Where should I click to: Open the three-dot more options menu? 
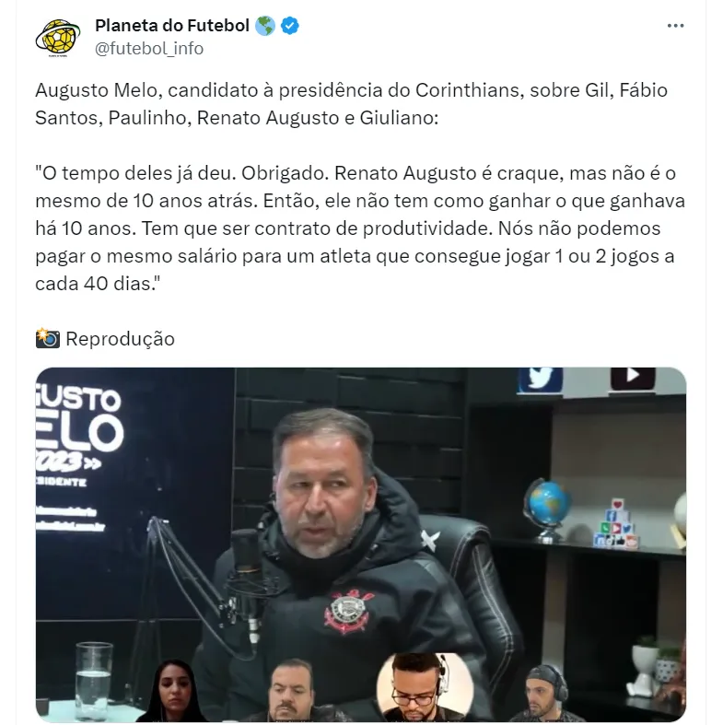pos(675,26)
